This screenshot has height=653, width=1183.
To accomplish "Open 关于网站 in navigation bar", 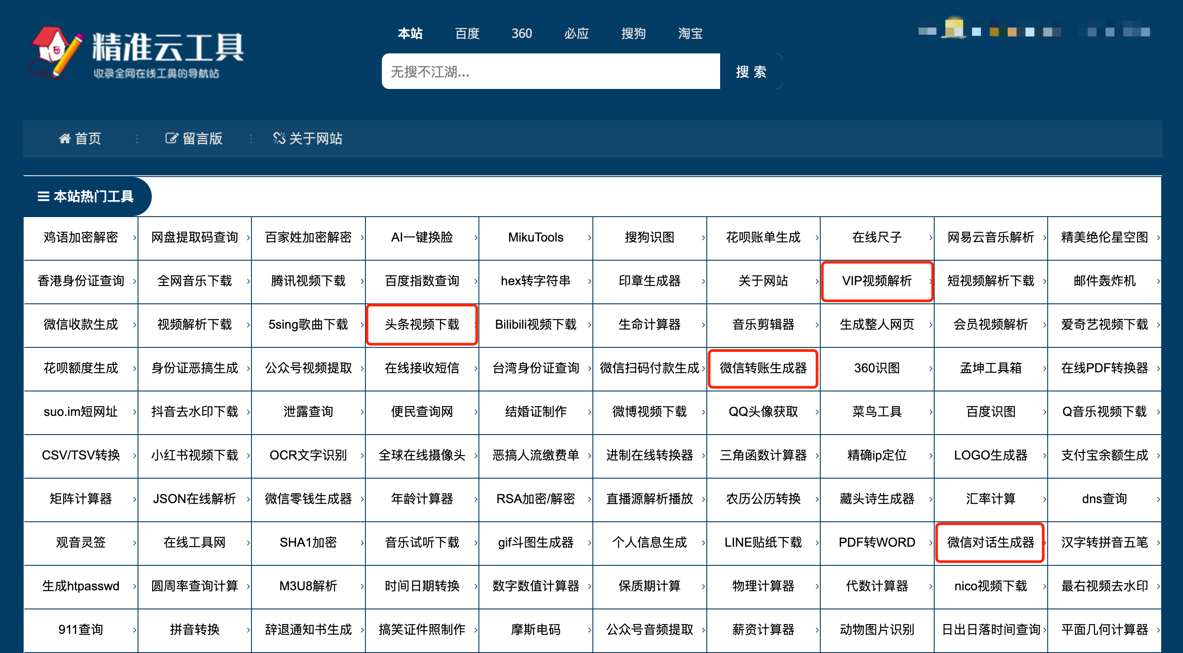I will click(x=316, y=138).
